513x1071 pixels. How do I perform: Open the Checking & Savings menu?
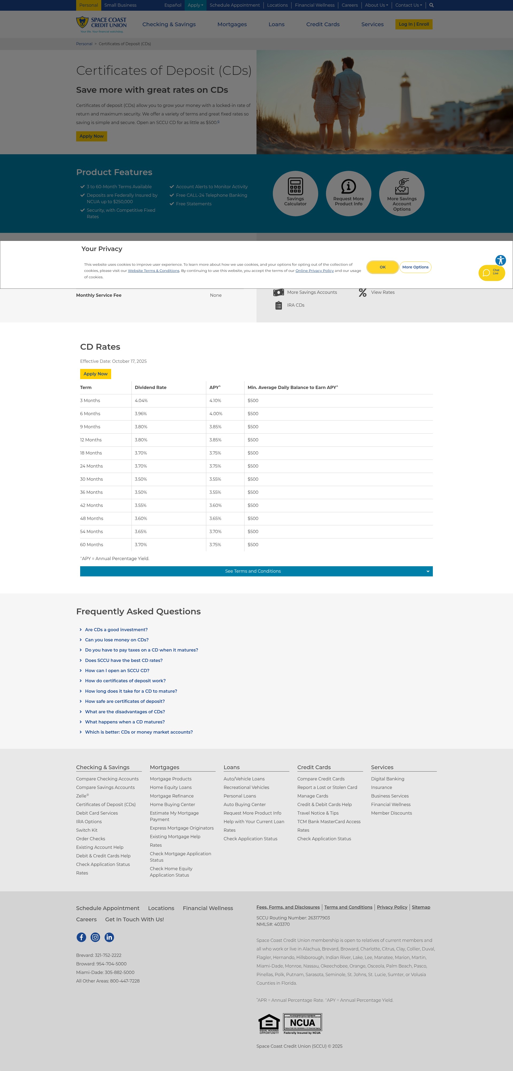169,25
